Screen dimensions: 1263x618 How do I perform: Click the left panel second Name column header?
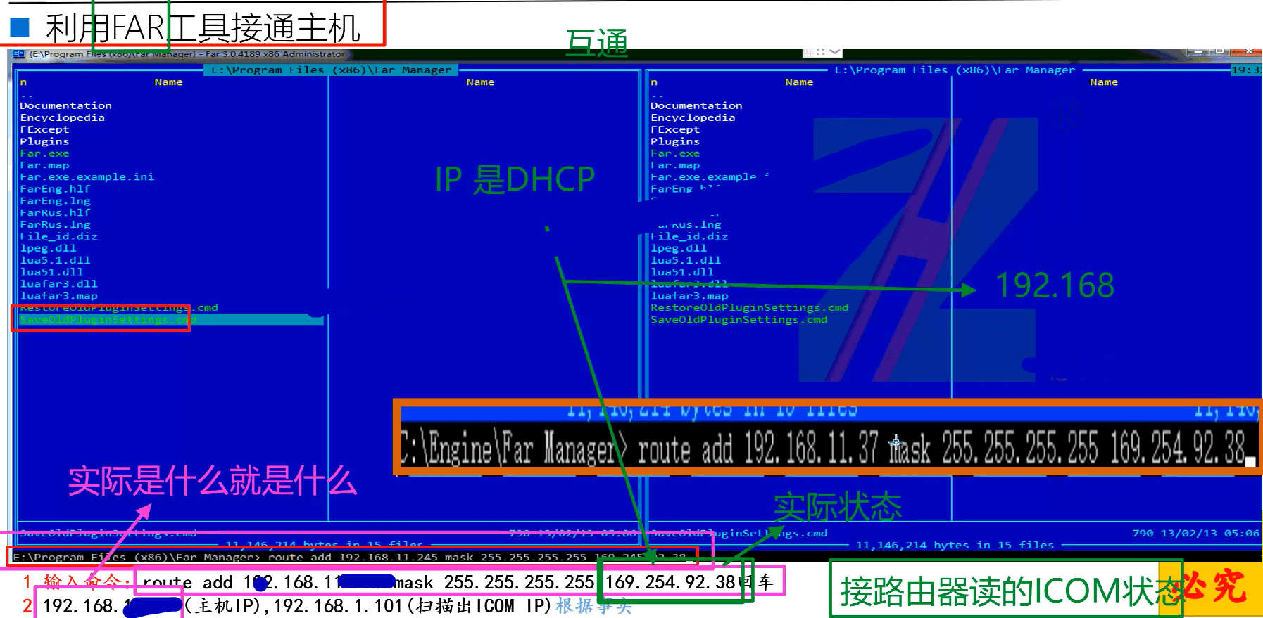[480, 82]
